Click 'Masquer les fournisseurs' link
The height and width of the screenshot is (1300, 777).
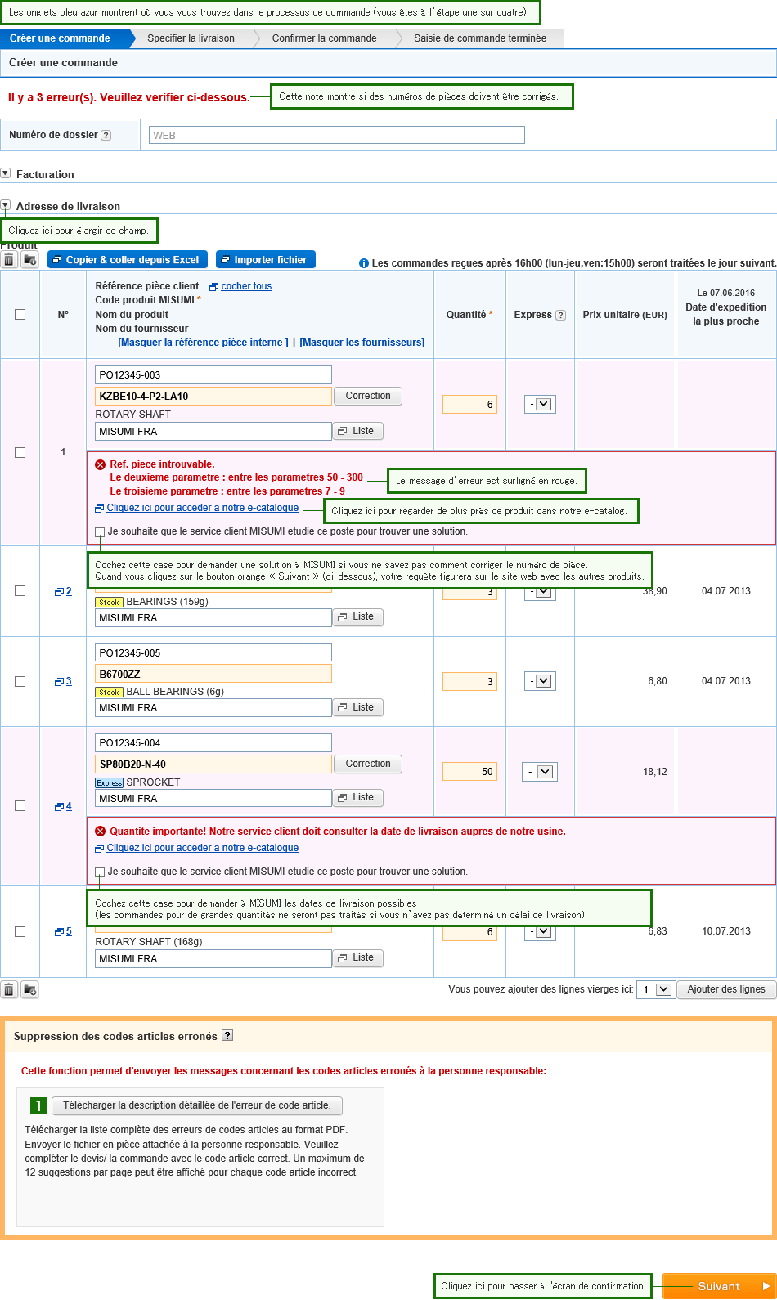tap(362, 343)
